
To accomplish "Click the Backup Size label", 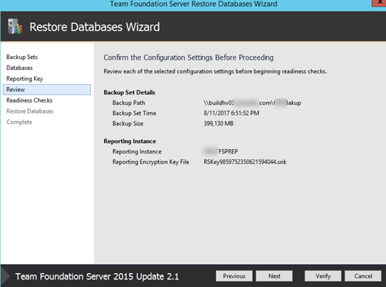I will click(x=128, y=123).
